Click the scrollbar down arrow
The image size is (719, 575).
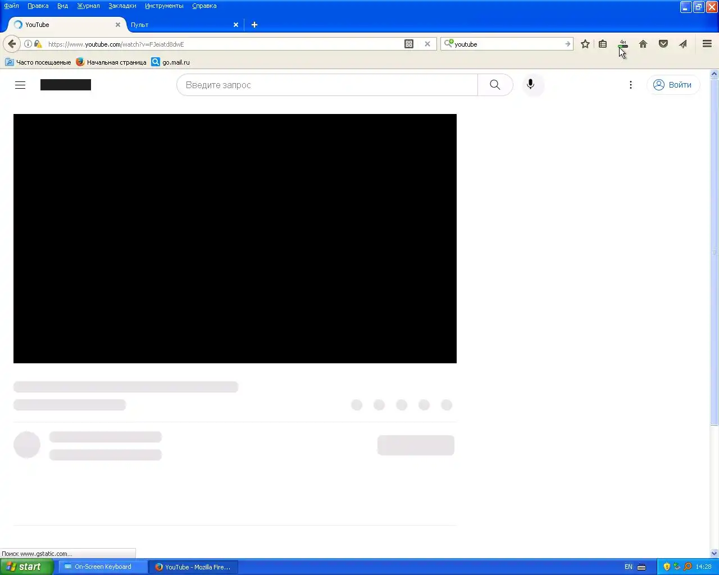715,554
